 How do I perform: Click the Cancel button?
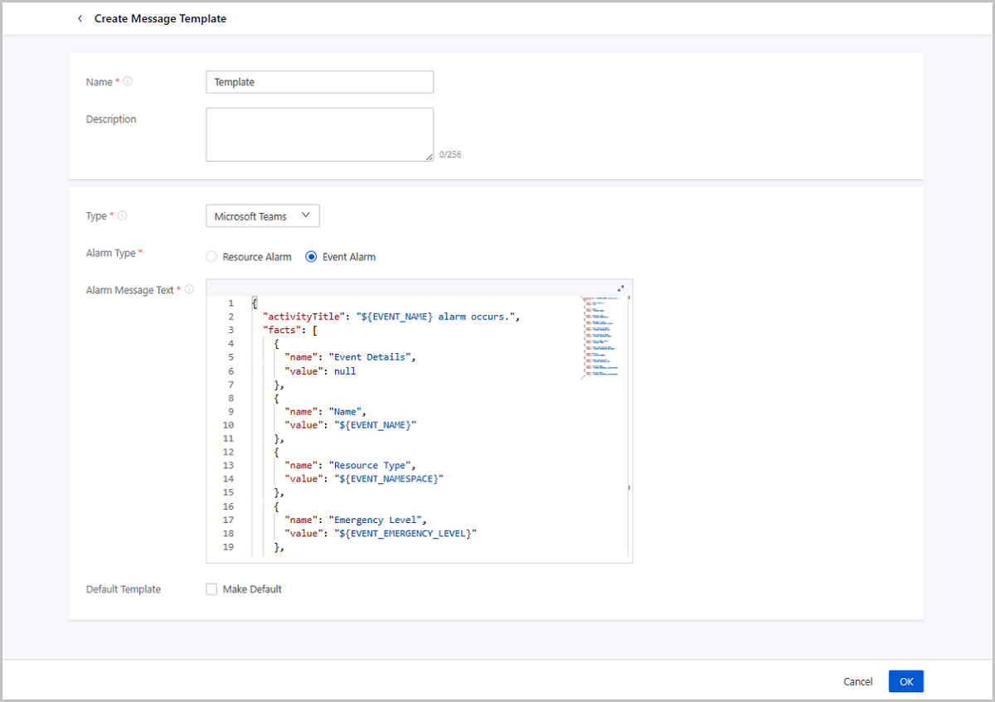point(858,681)
